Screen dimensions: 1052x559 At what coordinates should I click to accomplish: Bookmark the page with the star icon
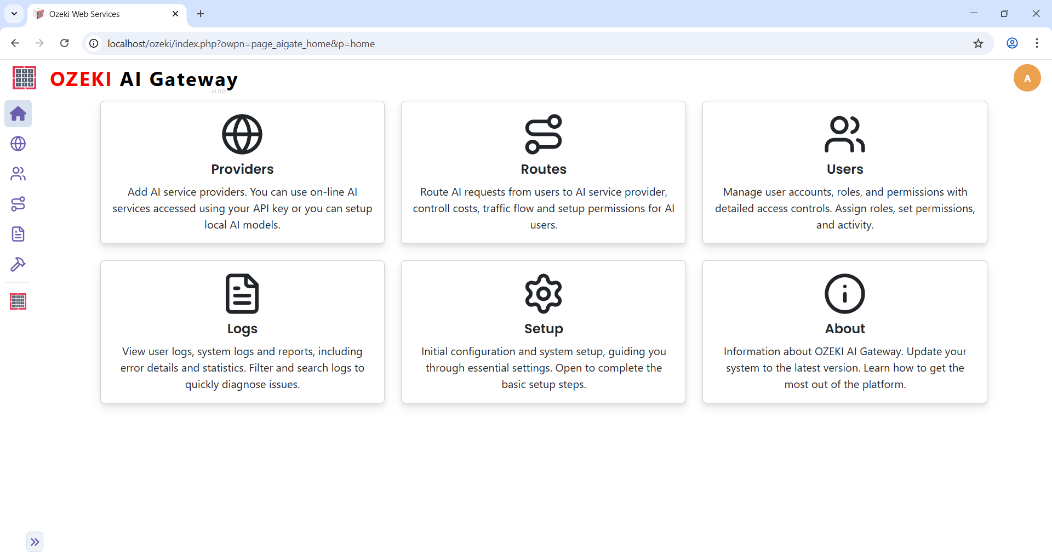tap(979, 43)
